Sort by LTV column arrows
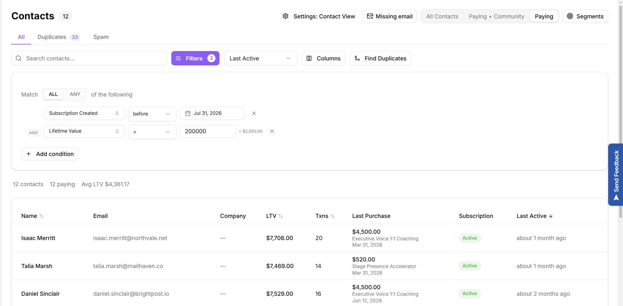This screenshot has width=623, height=306. [281, 216]
